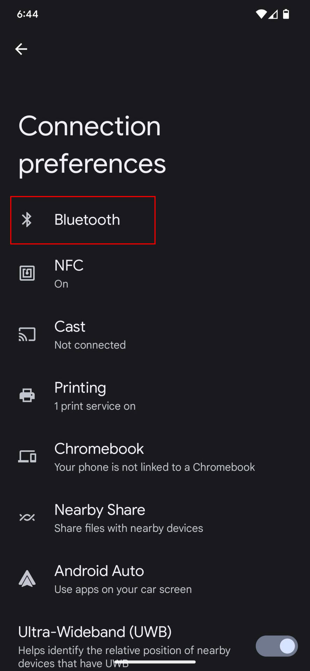Tap the battery status icon
The image size is (310, 671).
tap(286, 14)
